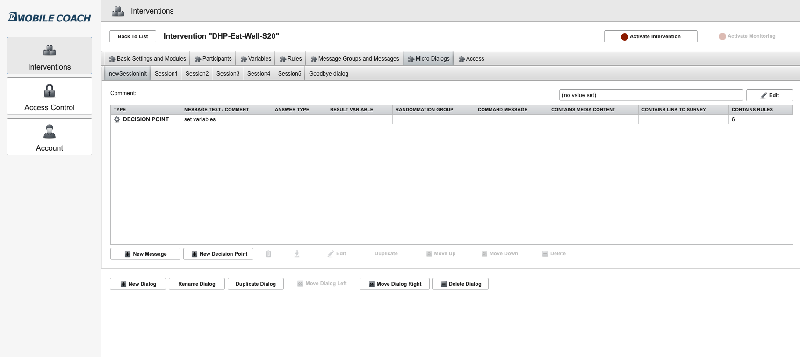Click the pencil Edit button beside comment
The width and height of the screenshot is (800, 357).
[769, 95]
